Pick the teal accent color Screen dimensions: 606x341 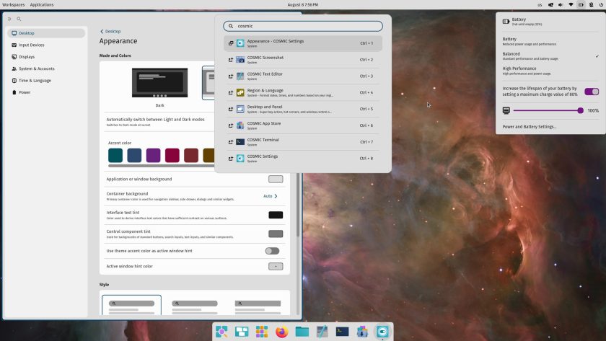[x=115, y=155]
